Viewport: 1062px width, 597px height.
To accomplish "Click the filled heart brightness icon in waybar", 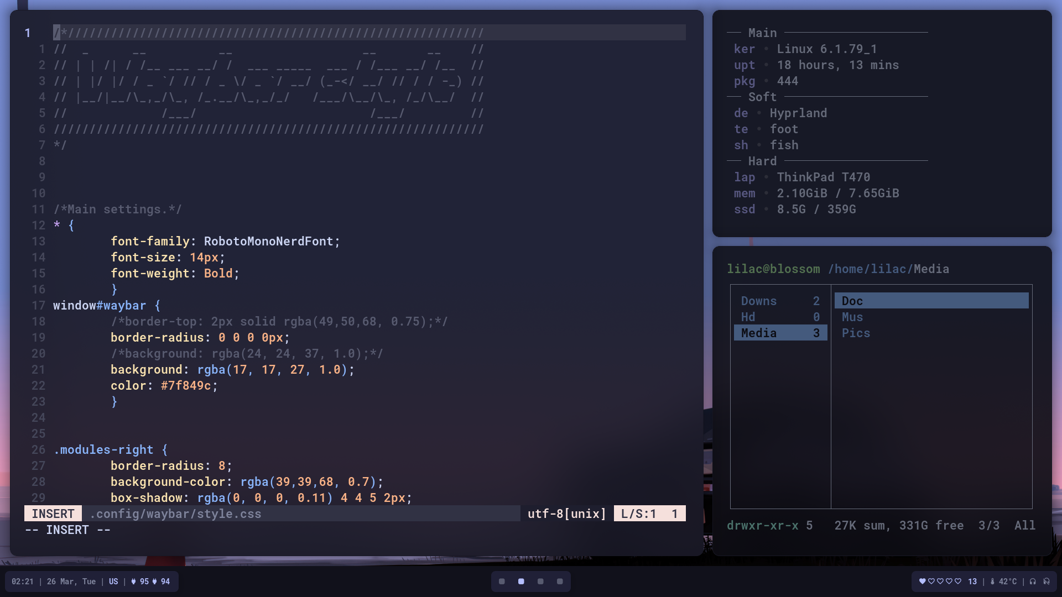I will point(922,582).
